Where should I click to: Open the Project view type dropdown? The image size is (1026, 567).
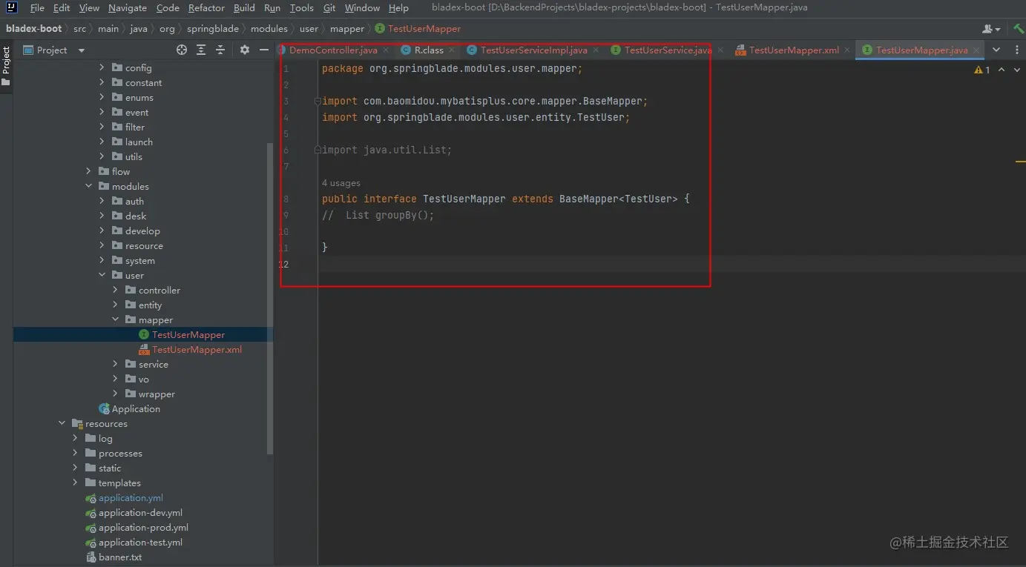[82, 50]
